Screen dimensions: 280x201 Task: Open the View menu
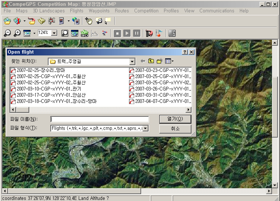189,11
